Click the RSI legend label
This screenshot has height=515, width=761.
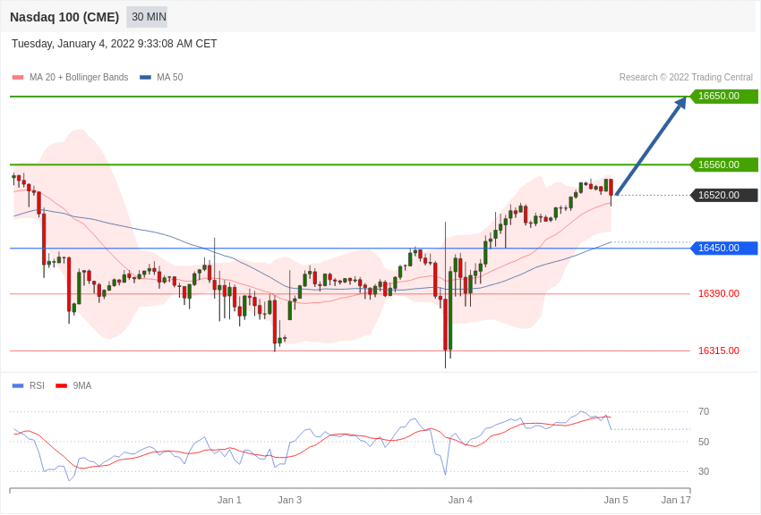tap(37, 385)
